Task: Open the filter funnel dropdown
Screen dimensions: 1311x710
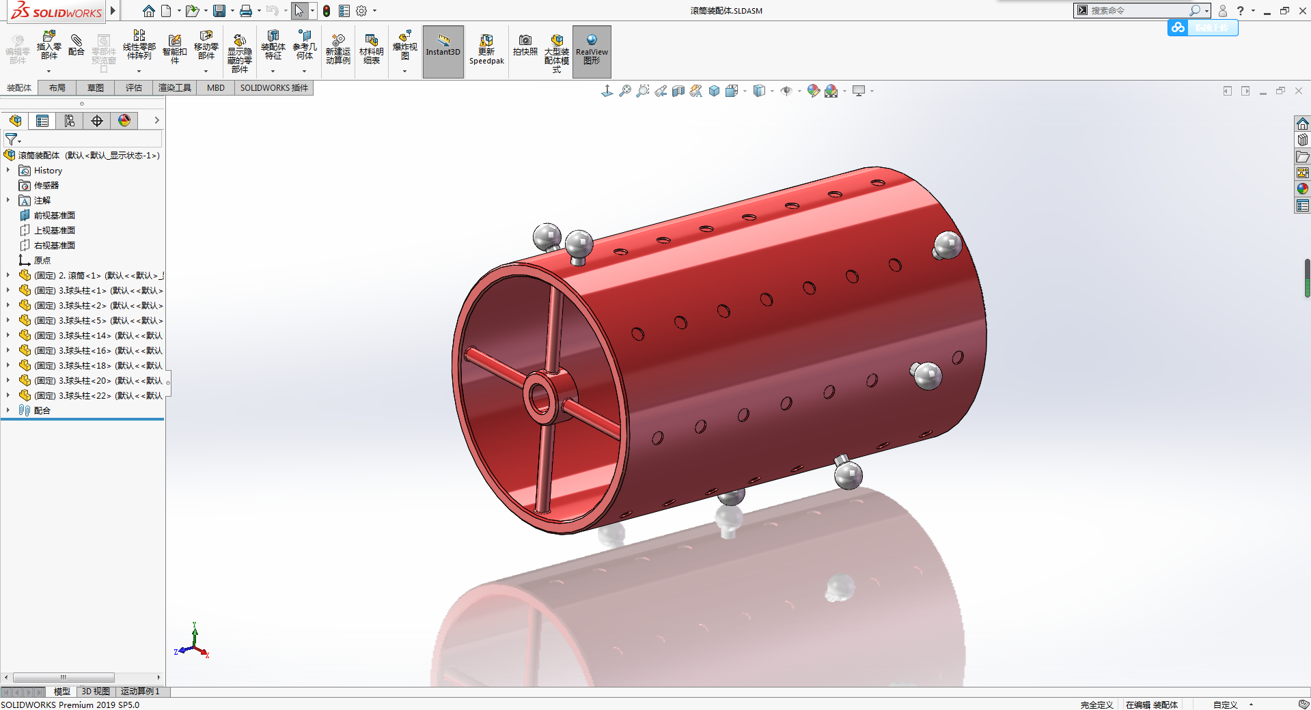Action: (12, 139)
